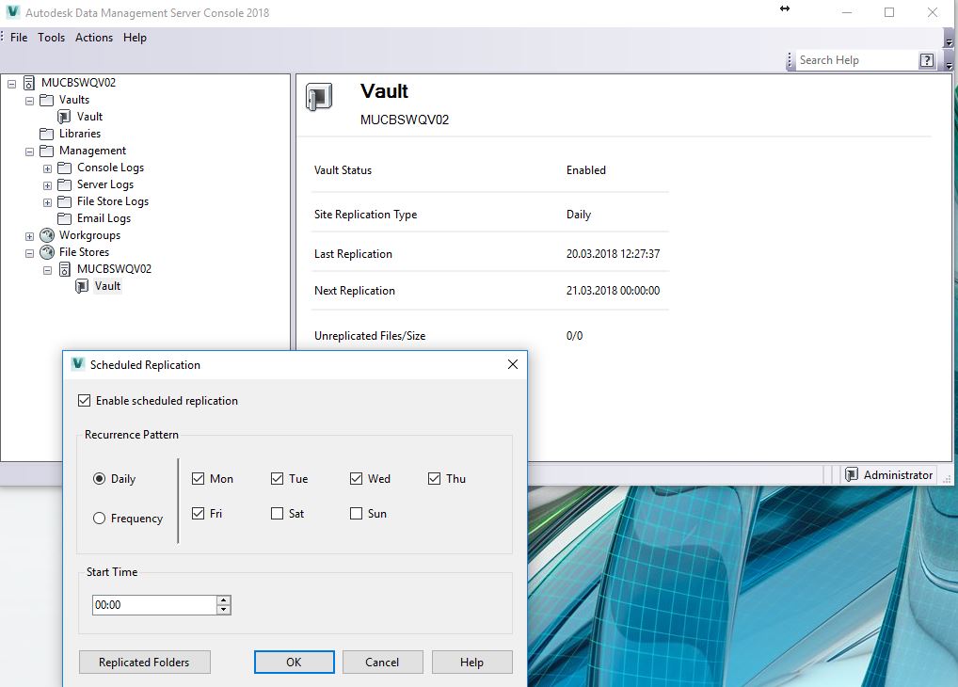Click the Replicated Folders button
The width and height of the screenshot is (958, 687).
click(x=144, y=662)
